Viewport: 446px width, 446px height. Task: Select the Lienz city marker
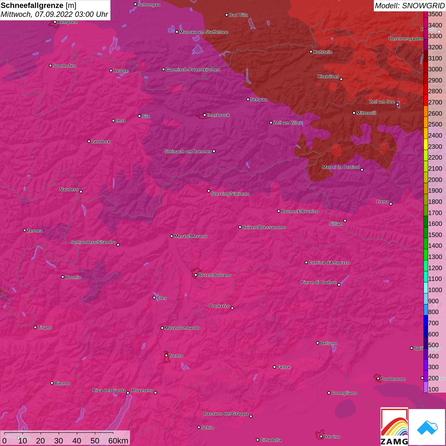(x=391, y=204)
